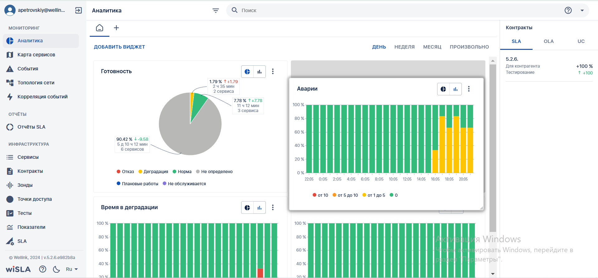Select the МЕСЯЦ period tab
598x278 pixels.
coord(432,47)
